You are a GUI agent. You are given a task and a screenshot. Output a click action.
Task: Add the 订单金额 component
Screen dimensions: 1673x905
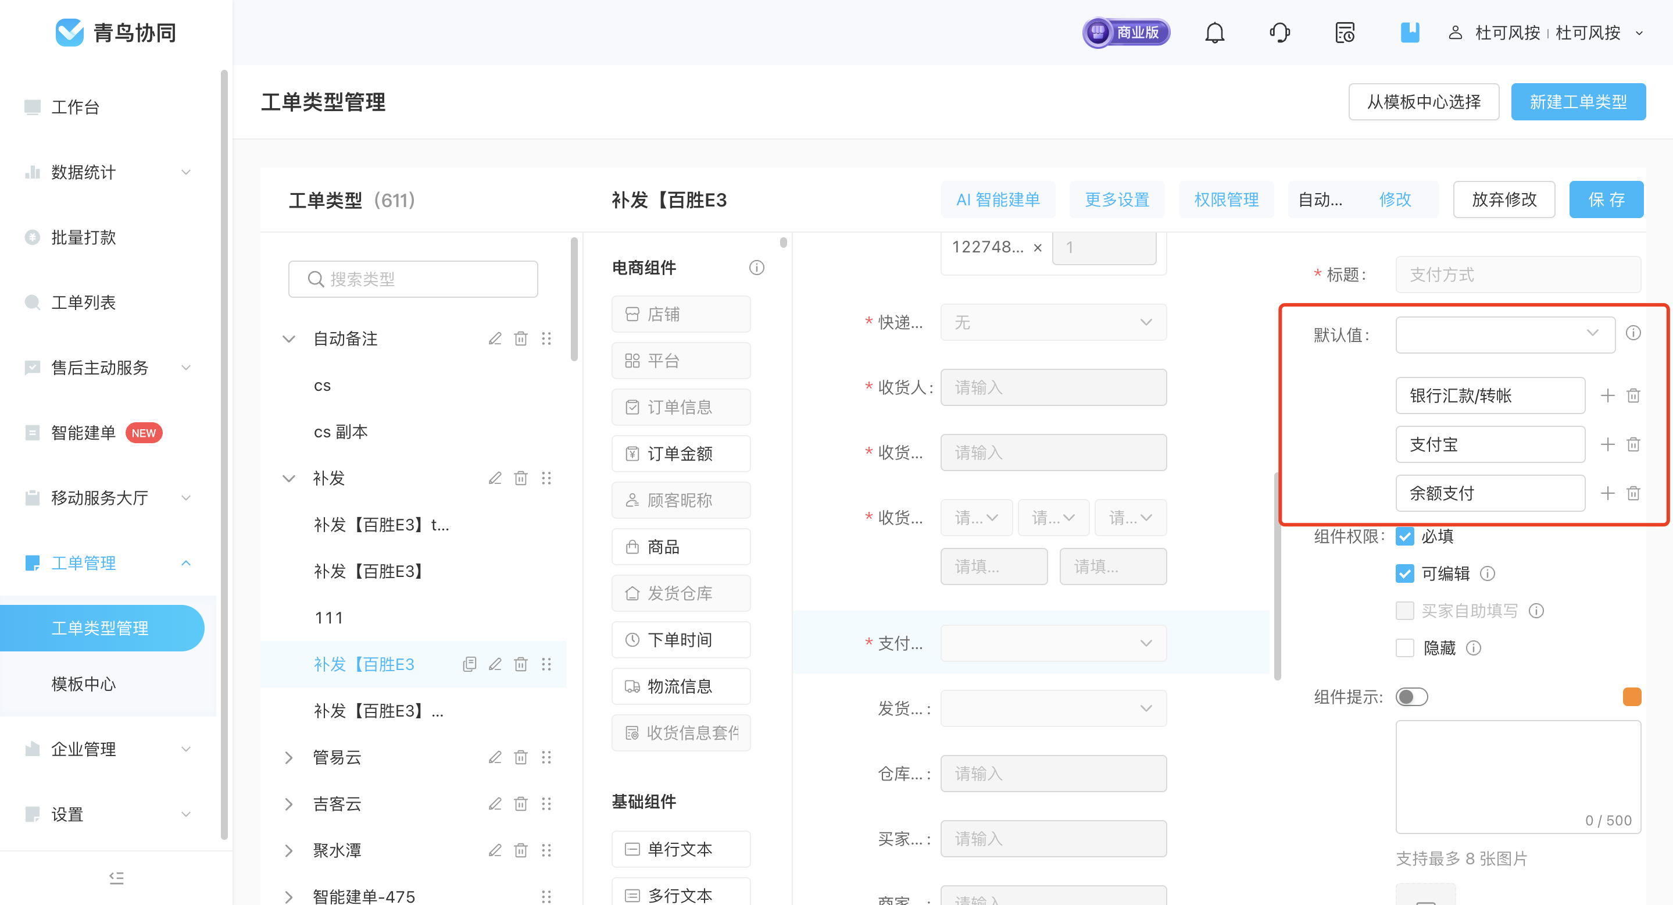coord(681,454)
